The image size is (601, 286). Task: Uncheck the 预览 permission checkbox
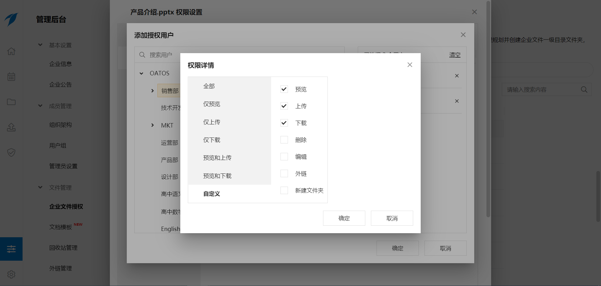284,89
